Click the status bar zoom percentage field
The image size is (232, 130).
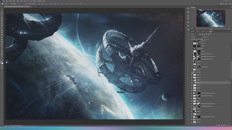(x=6, y=126)
